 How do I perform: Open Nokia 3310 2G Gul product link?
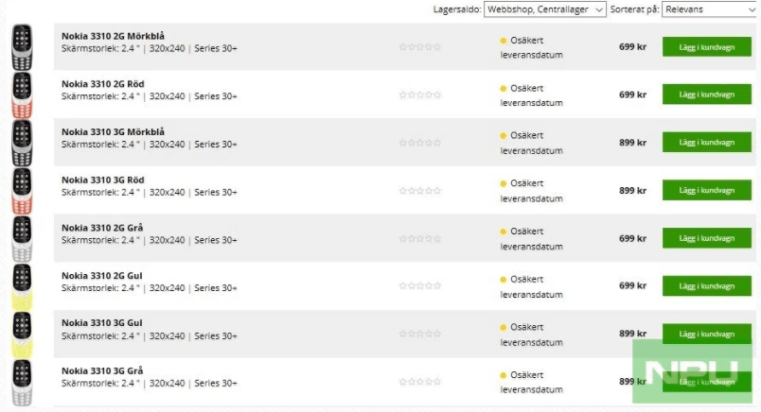pyautogui.click(x=102, y=275)
